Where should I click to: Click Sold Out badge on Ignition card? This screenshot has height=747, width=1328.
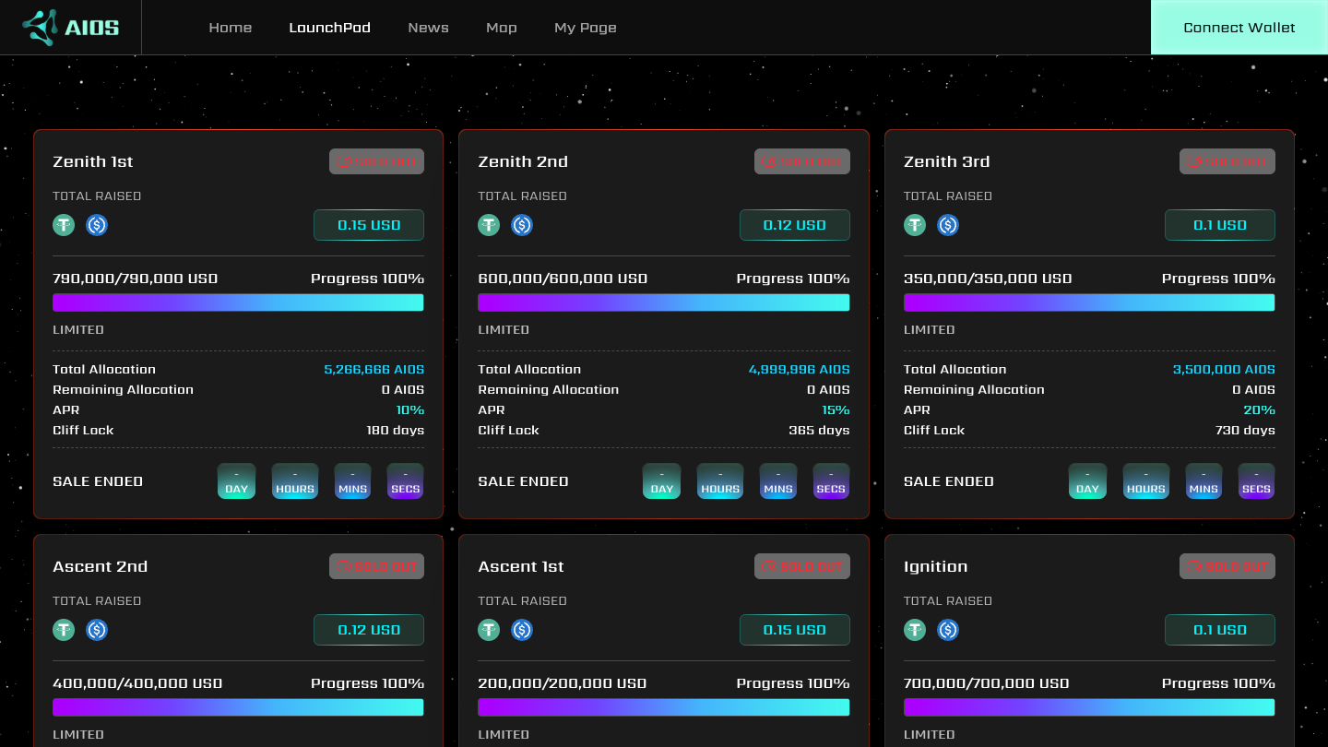1227,566
